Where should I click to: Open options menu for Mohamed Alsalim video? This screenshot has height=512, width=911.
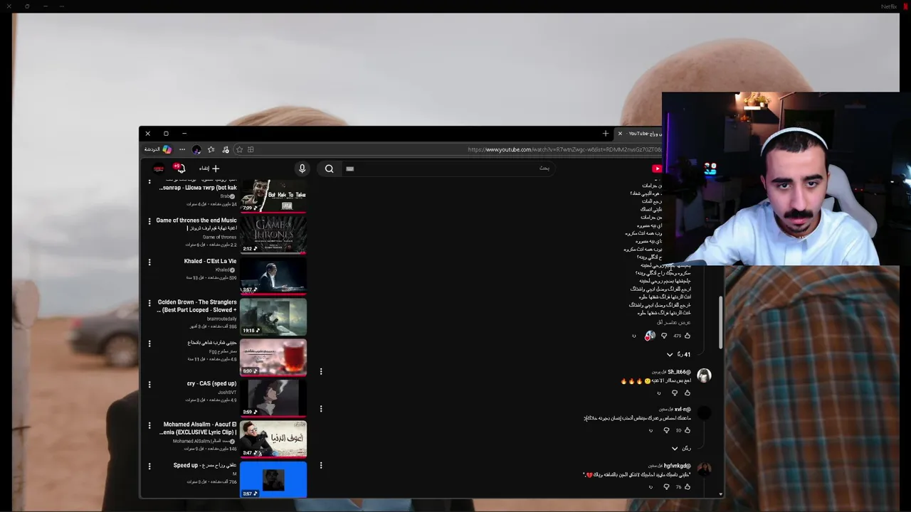[x=149, y=425]
